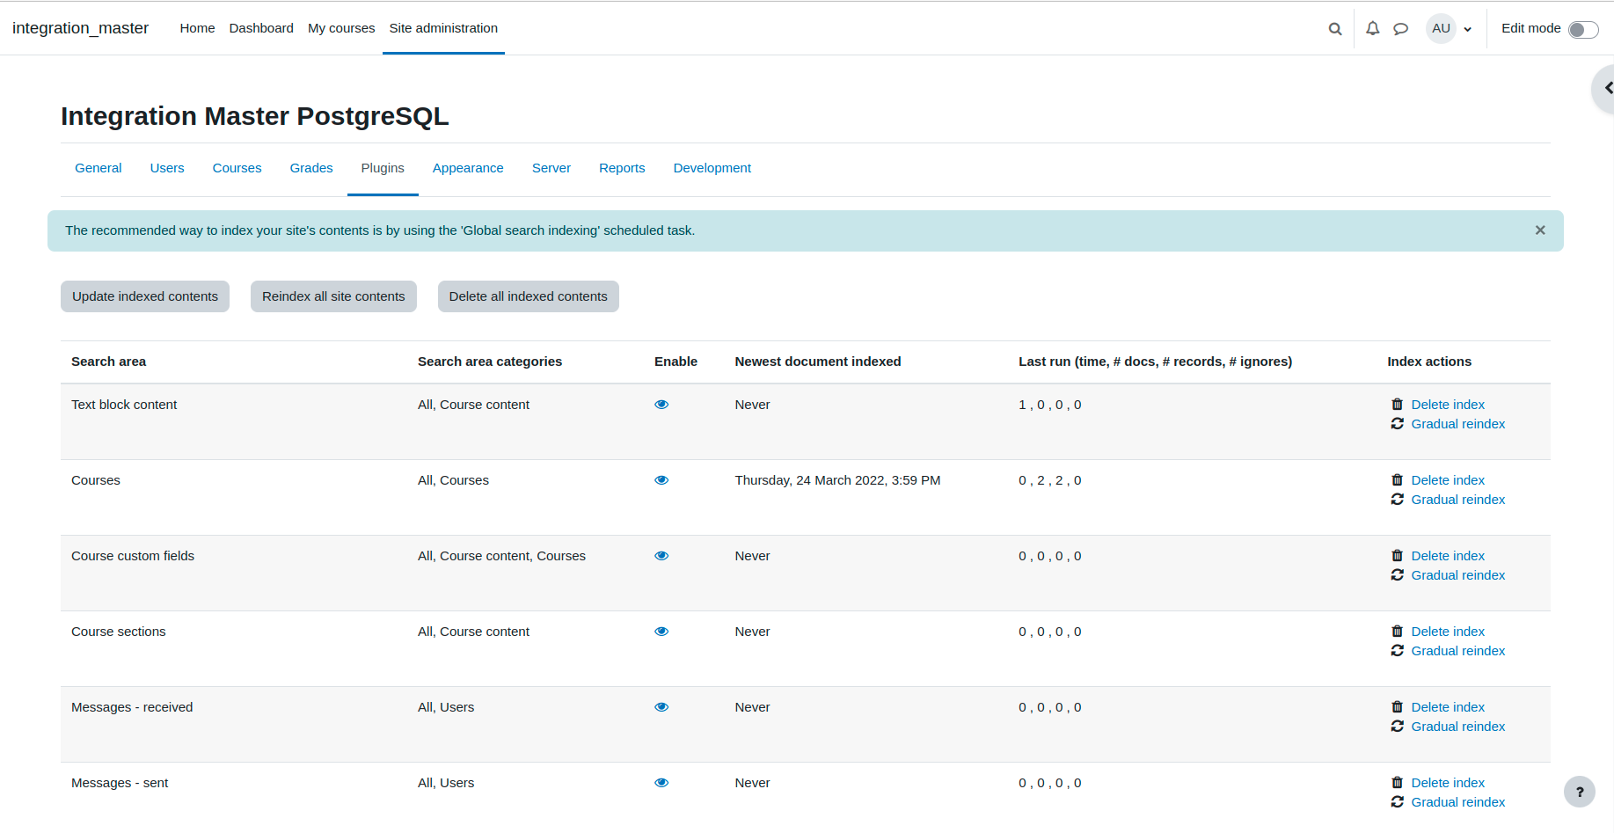
Task: Click Delete index for Text block content
Action: tap(1448, 405)
